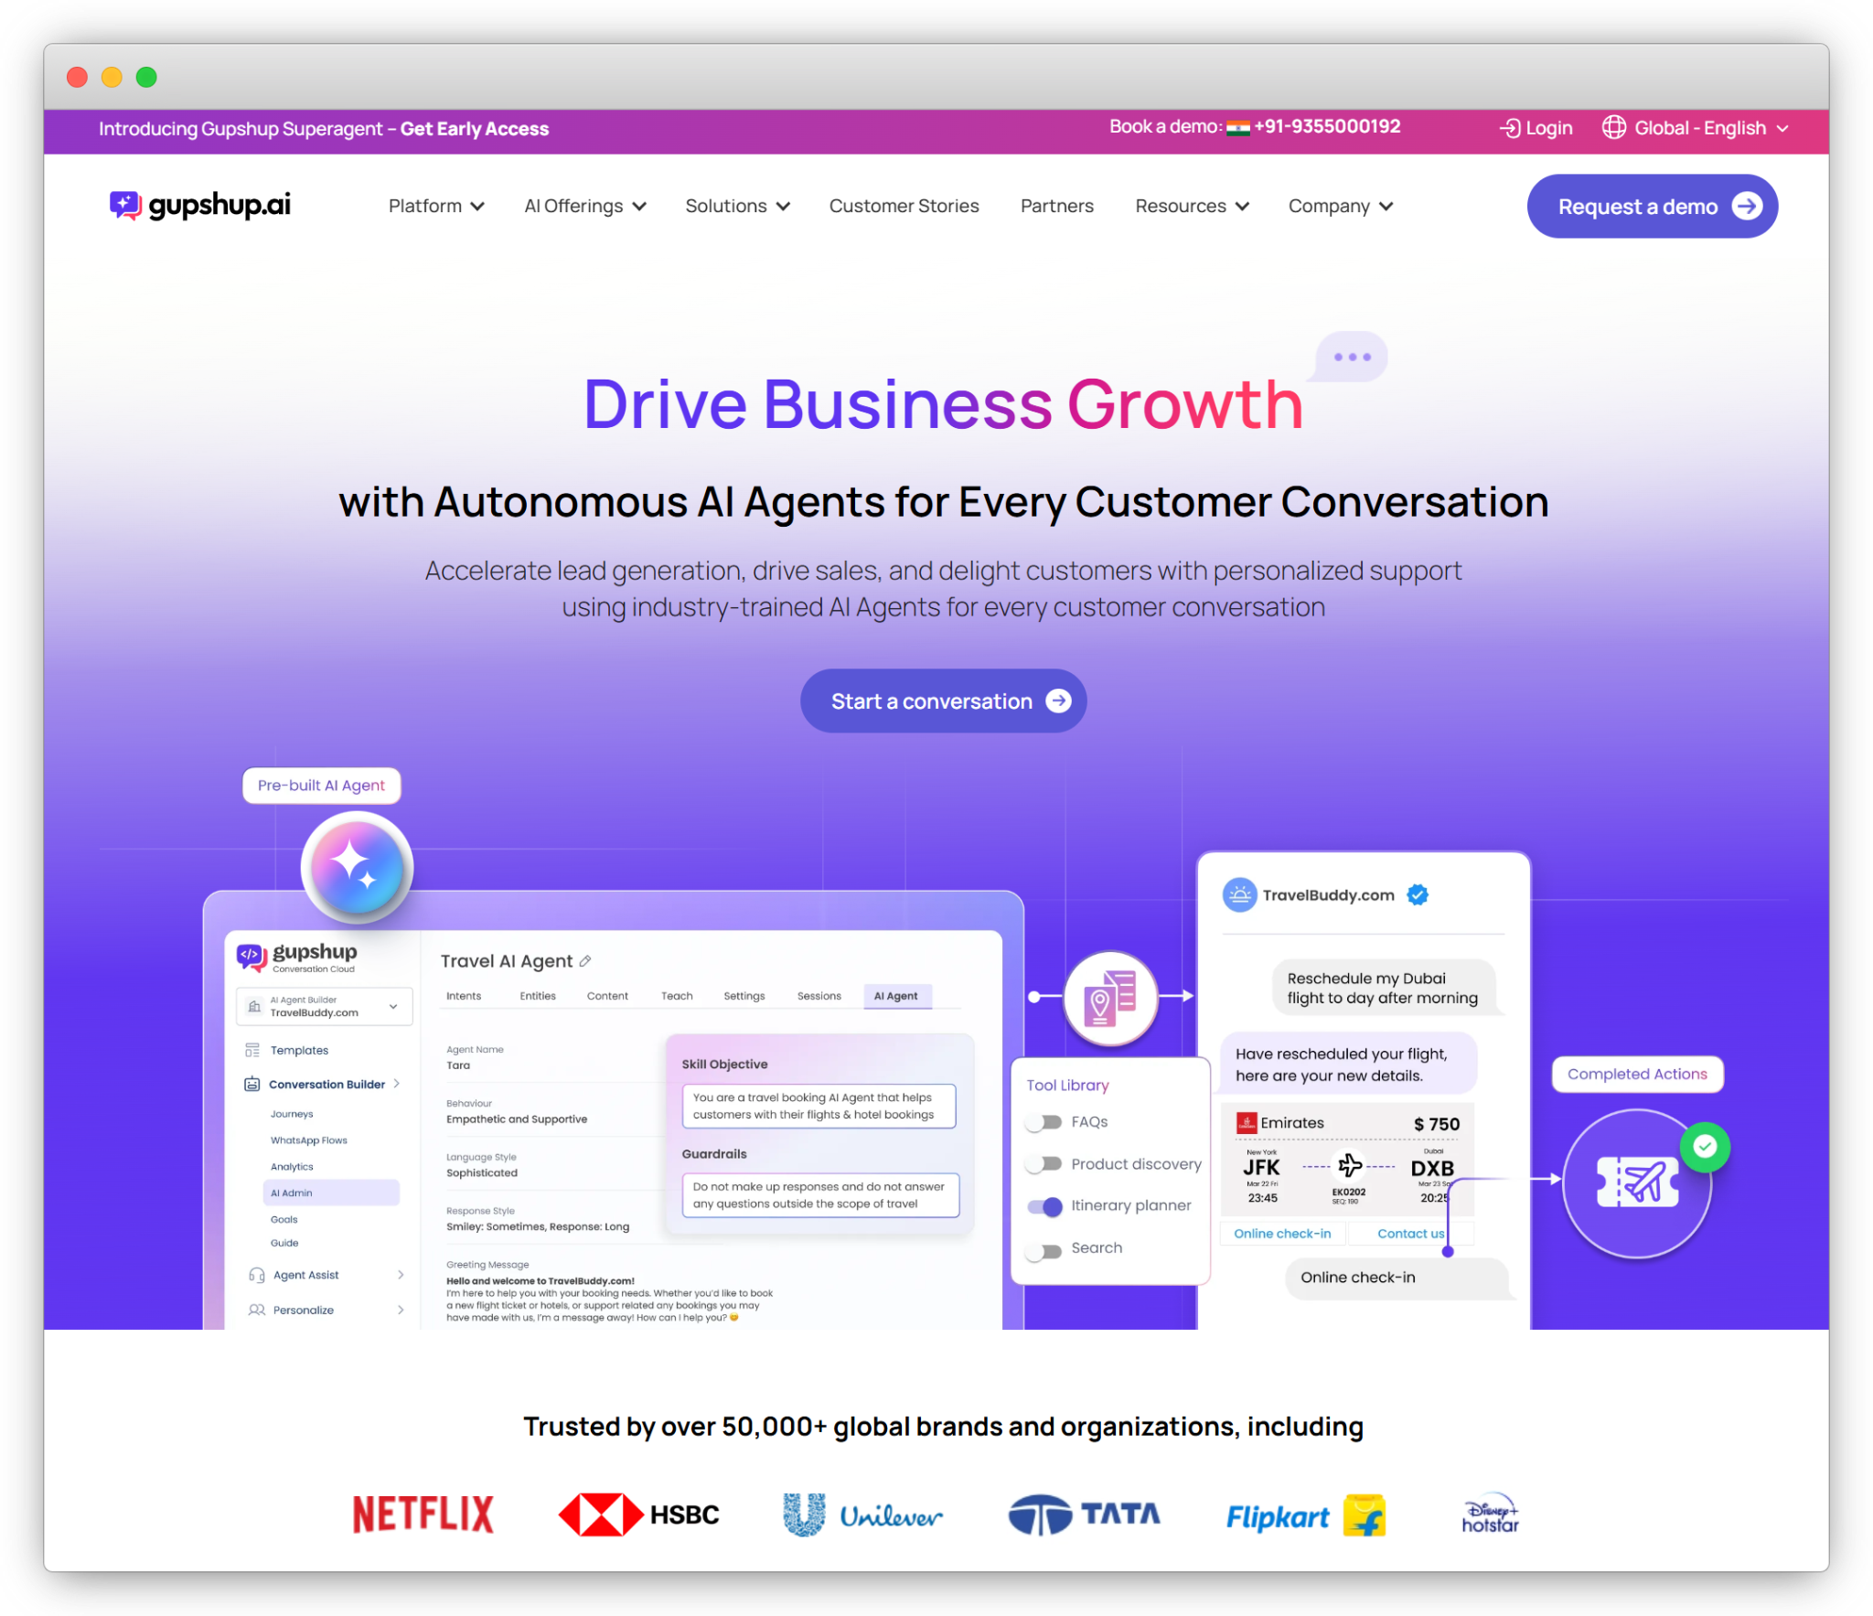Open the Global - English language selector
This screenshot has width=1873, height=1616.
click(x=1696, y=128)
